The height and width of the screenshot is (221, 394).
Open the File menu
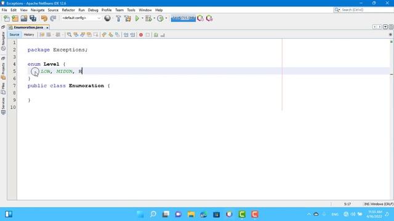4,10
